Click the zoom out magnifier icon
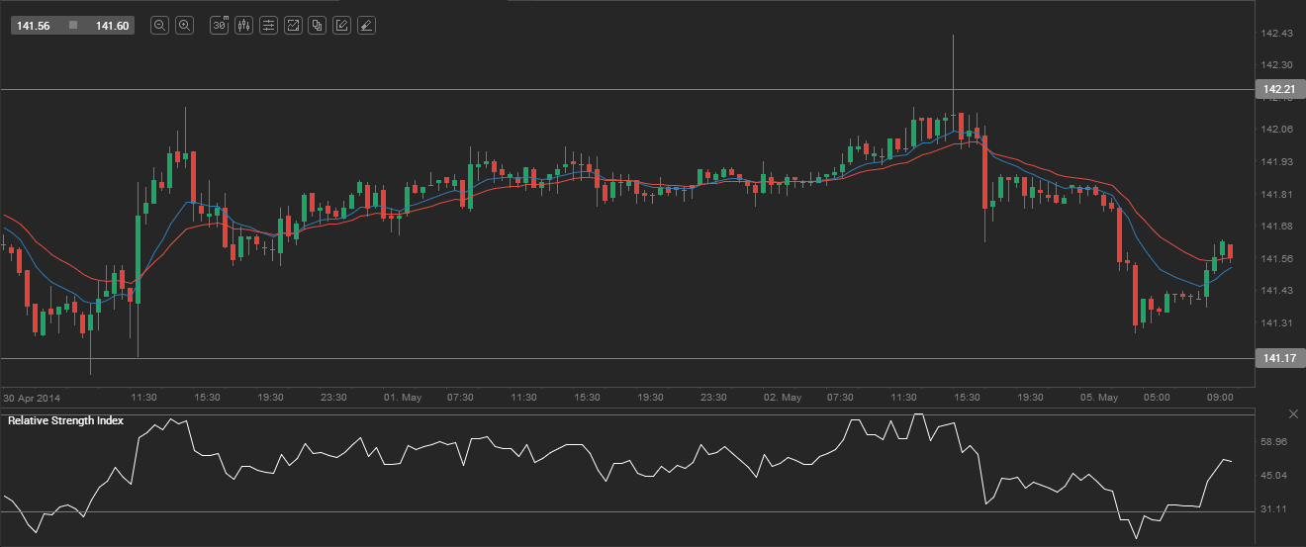Screen dimensions: 1306x547 coord(159,26)
